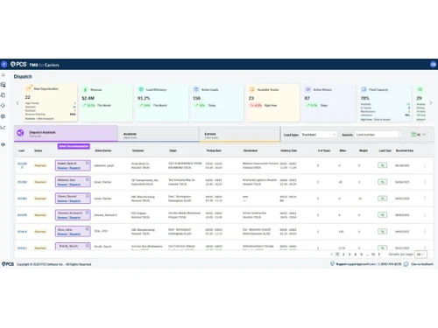
Task: Go to page 5 of results
Action: 361,255
